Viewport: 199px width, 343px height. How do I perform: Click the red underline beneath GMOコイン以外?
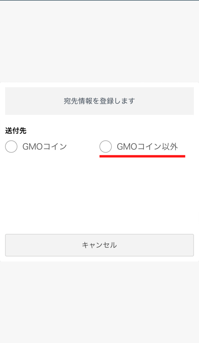142,156
